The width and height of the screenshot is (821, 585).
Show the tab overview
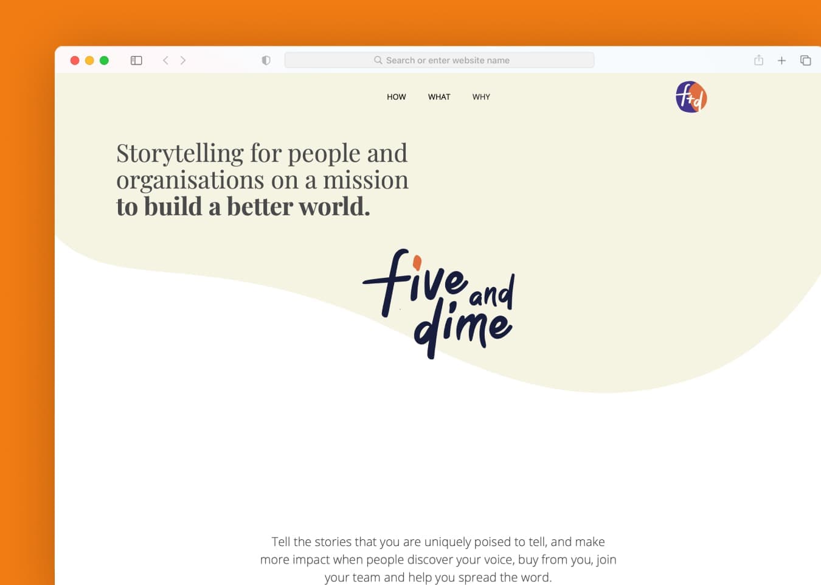(805, 60)
